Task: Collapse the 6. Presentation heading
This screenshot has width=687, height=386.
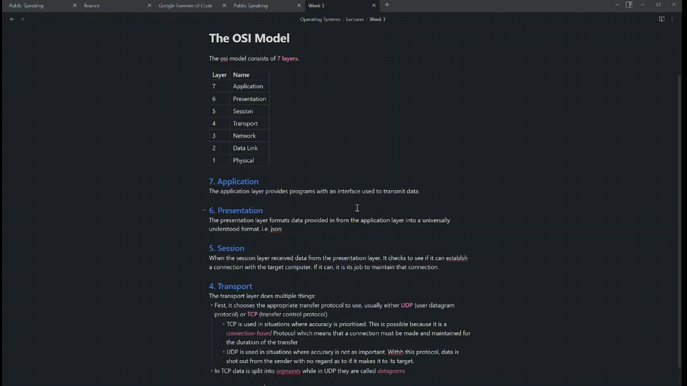Action: pyautogui.click(x=204, y=211)
